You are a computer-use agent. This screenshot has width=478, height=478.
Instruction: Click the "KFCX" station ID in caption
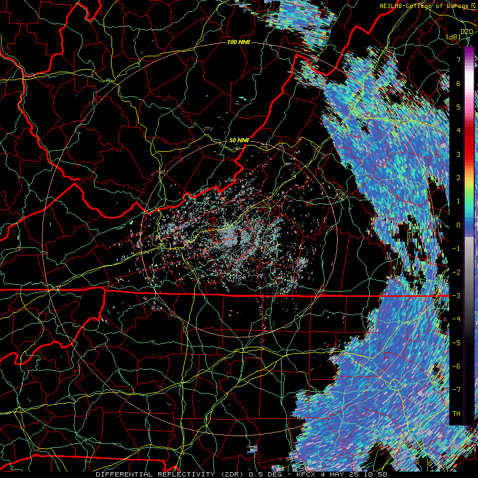pyautogui.click(x=306, y=474)
